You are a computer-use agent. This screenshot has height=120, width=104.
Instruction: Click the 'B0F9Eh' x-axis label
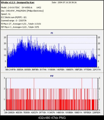pyautogui.click(x=35, y=70)
